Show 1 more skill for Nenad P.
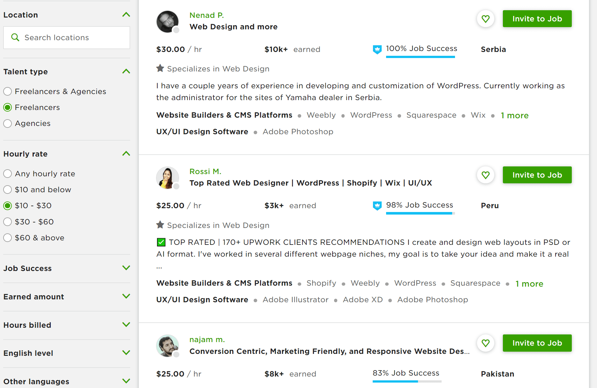The image size is (597, 388). tap(515, 115)
